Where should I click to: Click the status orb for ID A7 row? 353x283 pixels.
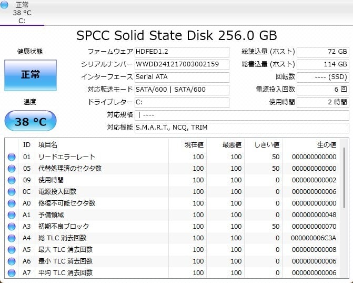[x=12, y=273]
